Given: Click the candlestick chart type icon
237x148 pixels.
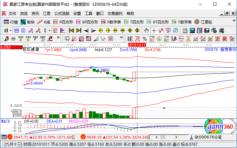Looking at the screenshot, I should pyautogui.click(x=45, y=30).
